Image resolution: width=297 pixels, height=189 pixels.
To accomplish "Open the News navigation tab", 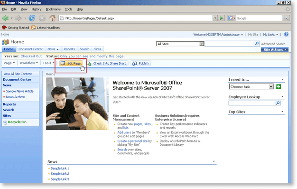I will click(x=53, y=49).
